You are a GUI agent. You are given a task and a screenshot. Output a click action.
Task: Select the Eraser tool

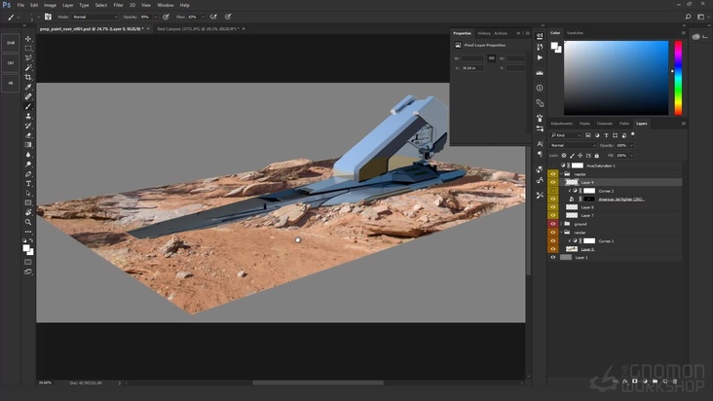(28, 135)
